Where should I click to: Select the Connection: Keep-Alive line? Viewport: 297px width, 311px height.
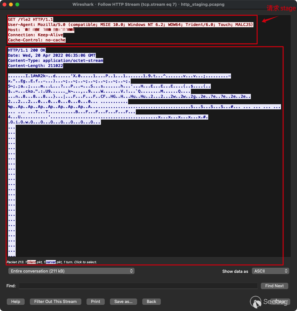(36, 35)
